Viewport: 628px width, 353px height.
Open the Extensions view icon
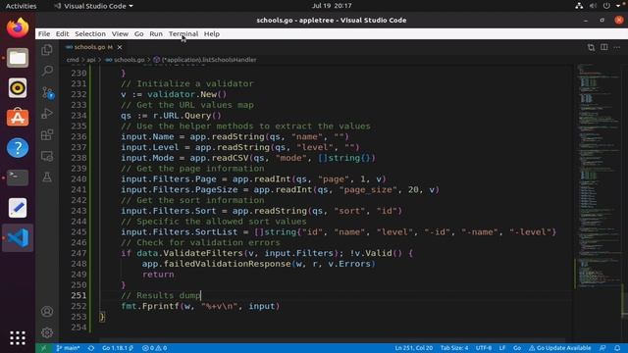tap(47, 135)
